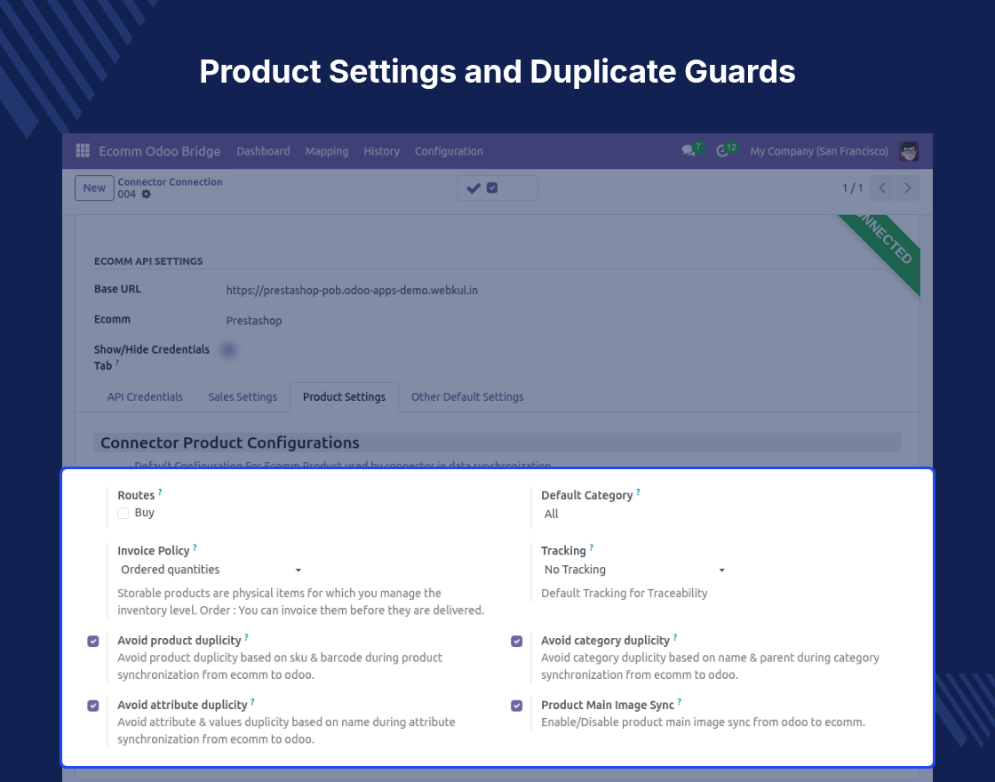Uncheck Avoid category duplicity
This screenshot has height=782, width=995.
516,641
